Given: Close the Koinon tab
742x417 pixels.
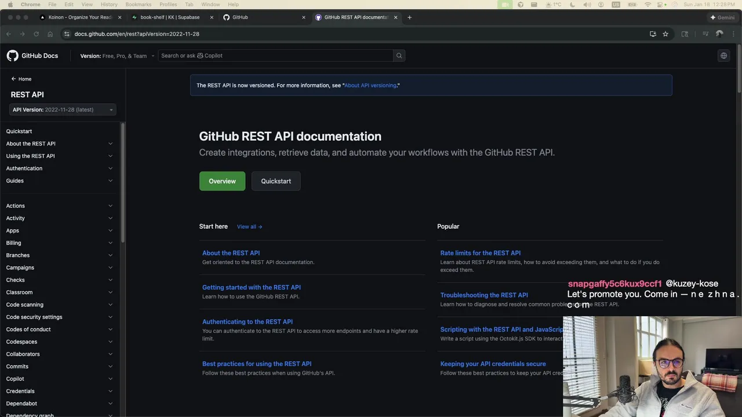Looking at the screenshot, I should click(120, 17).
